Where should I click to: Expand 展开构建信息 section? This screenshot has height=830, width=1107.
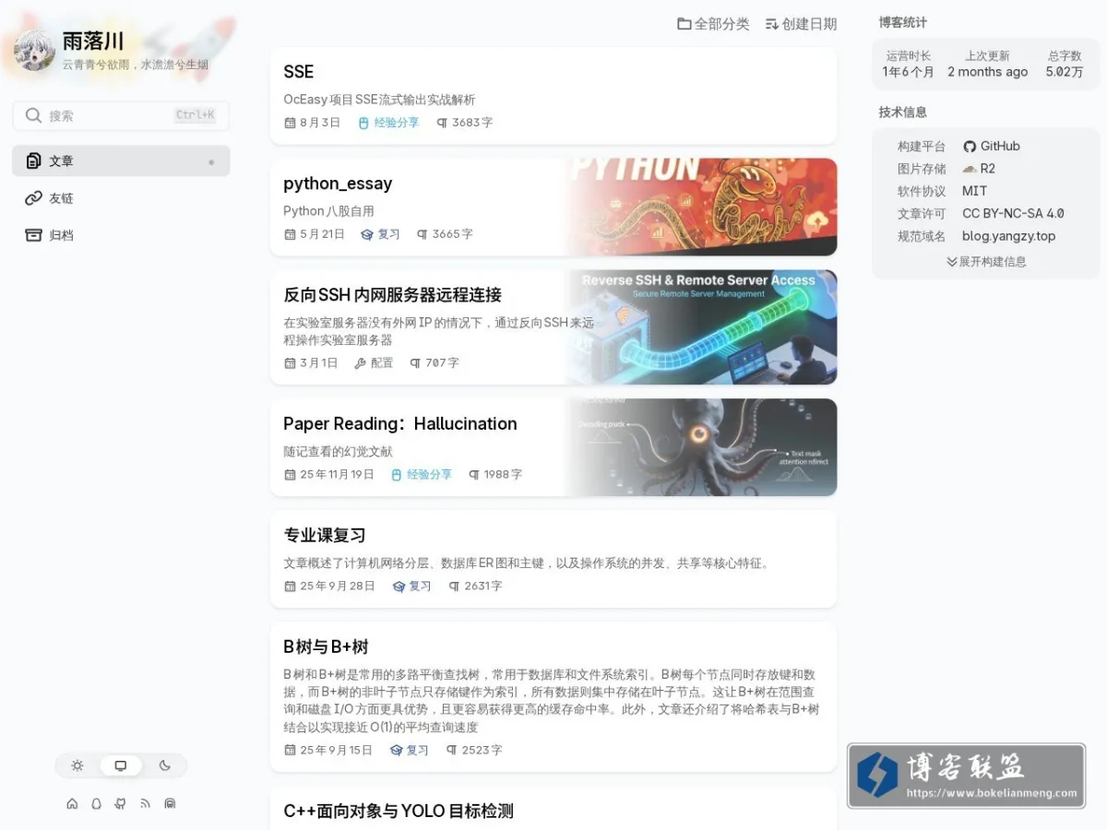pyautogui.click(x=986, y=262)
